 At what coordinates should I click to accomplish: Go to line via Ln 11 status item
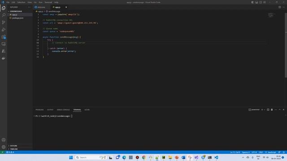pos(235,152)
